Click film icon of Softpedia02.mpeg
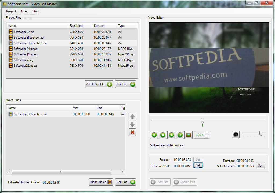Image resolution: width=275 pixels, height=193 pixels. pyautogui.click(x=10, y=65)
